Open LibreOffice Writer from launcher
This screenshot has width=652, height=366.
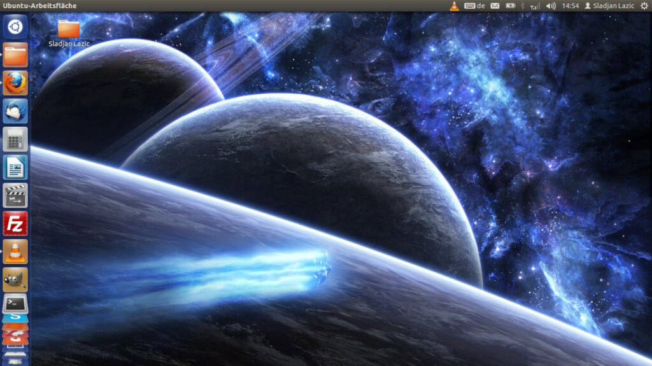(x=15, y=167)
